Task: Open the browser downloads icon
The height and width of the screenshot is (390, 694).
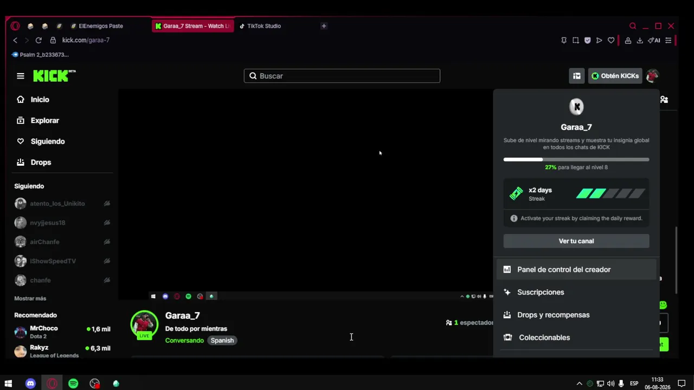Action: (x=640, y=40)
